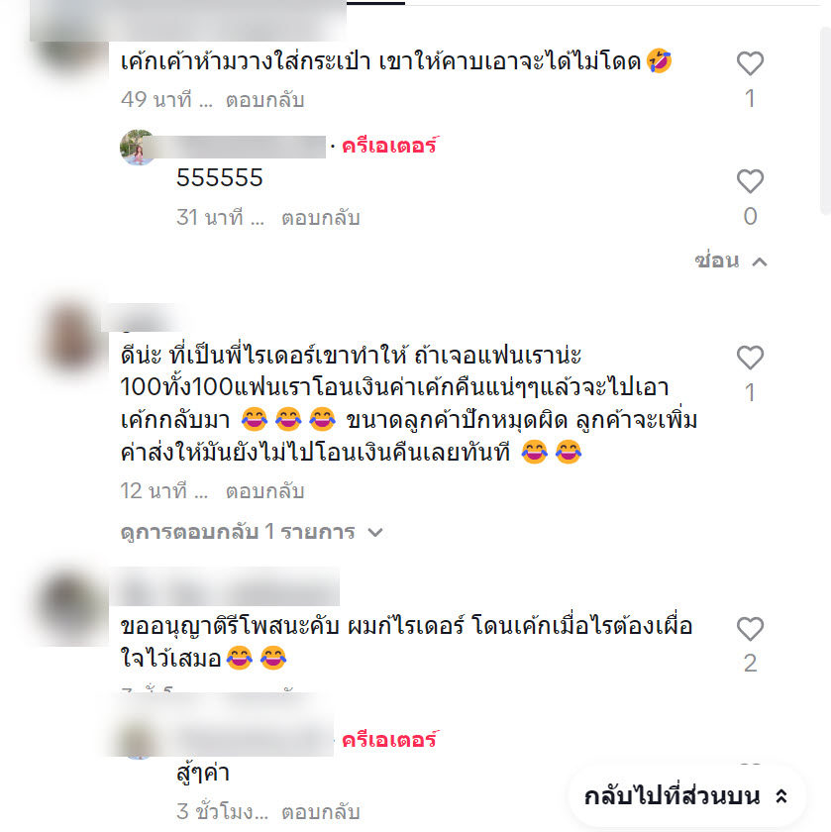
Task: Click the double-chevron up icon in back-to-top
Action: pos(781,796)
